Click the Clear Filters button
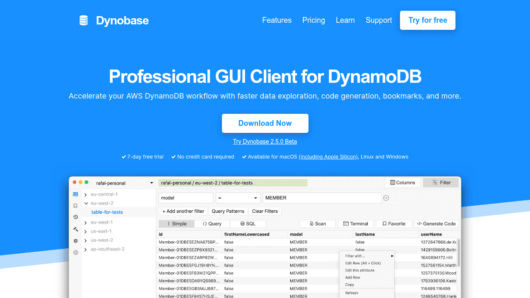 265,211
